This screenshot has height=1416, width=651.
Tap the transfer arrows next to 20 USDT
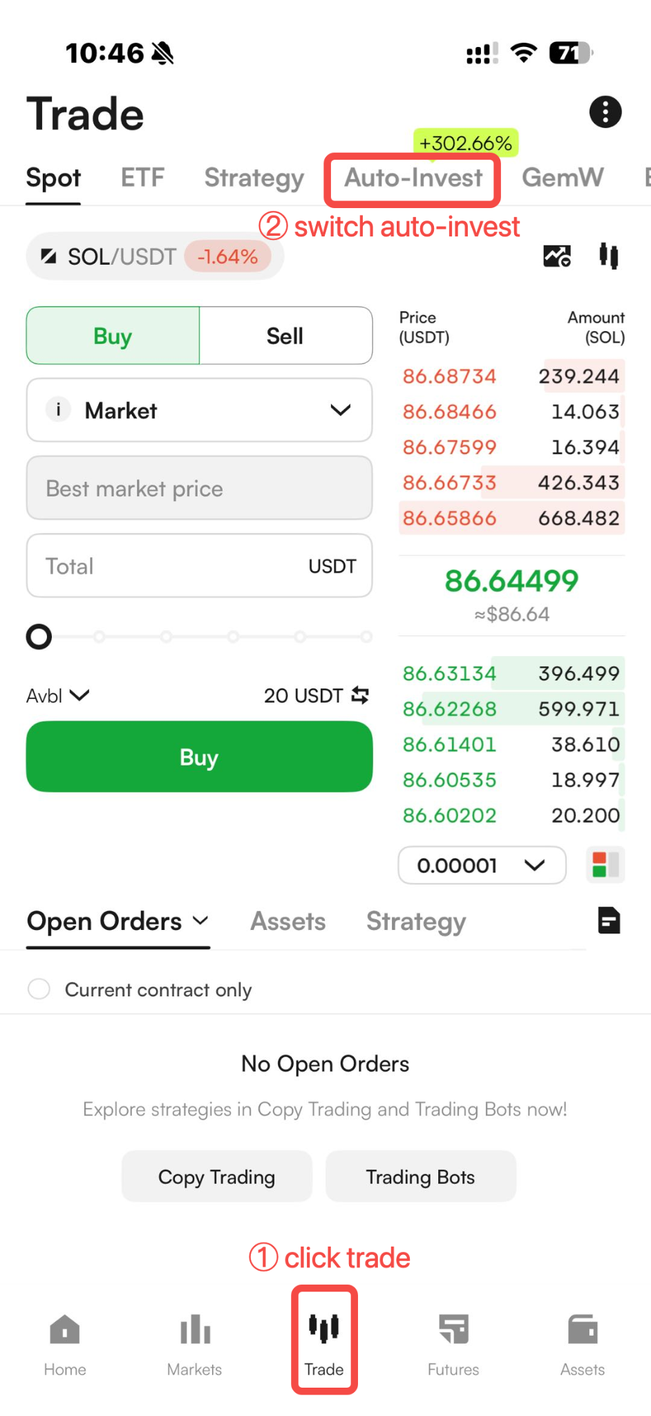click(360, 695)
